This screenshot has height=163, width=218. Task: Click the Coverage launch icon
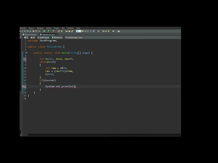click(x=49, y=31)
